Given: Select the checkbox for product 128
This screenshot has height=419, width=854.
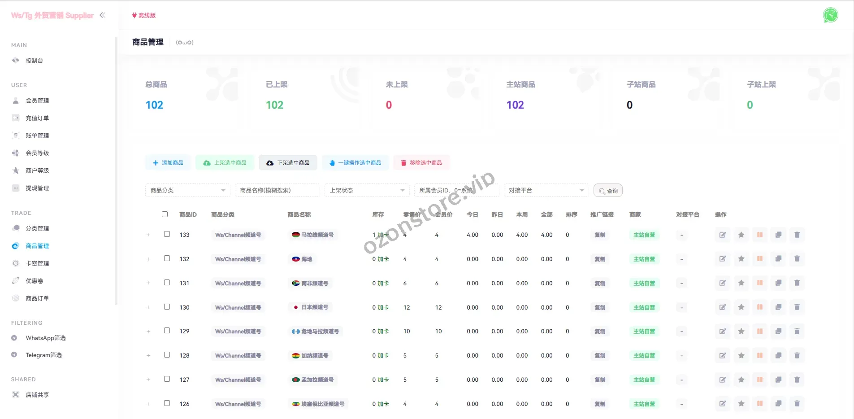Looking at the screenshot, I should point(167,355).
